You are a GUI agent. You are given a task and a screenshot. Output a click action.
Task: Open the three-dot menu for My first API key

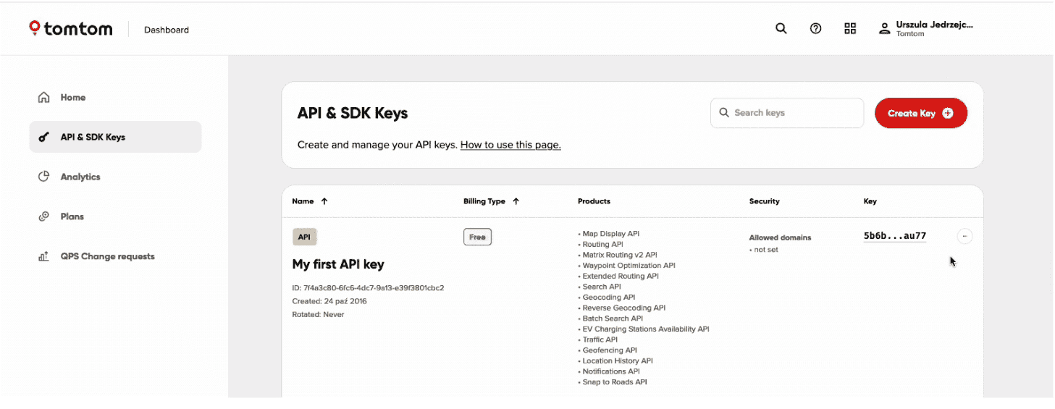point(964,236)
